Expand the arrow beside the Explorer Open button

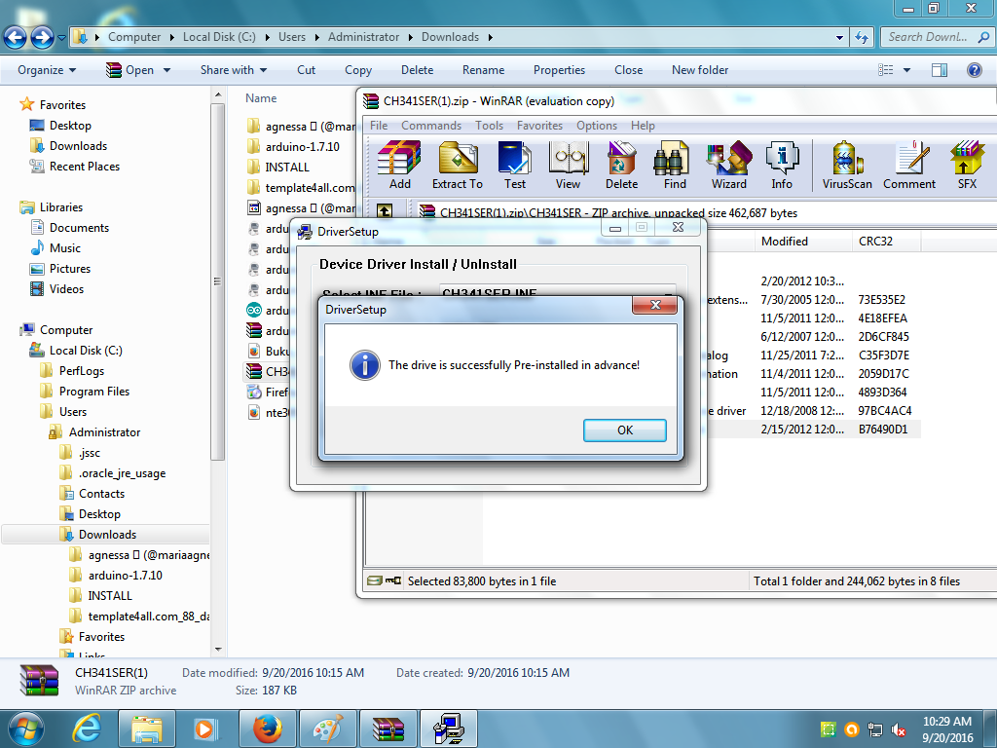tap(167, 70)
